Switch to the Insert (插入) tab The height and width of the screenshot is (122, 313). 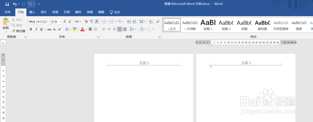(x=32, y=12)
